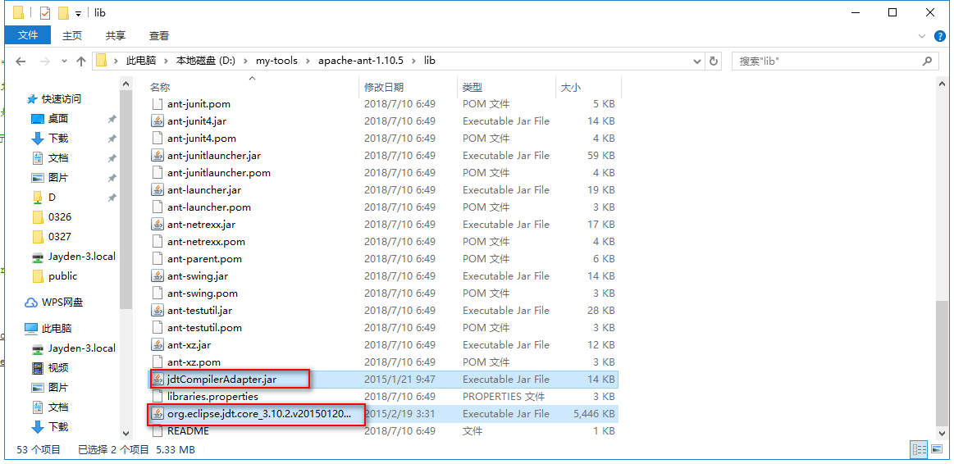Open the Customize Quick Access Toolbar dropdown
Screen dimensions: 954x464
tap(78, 13)
